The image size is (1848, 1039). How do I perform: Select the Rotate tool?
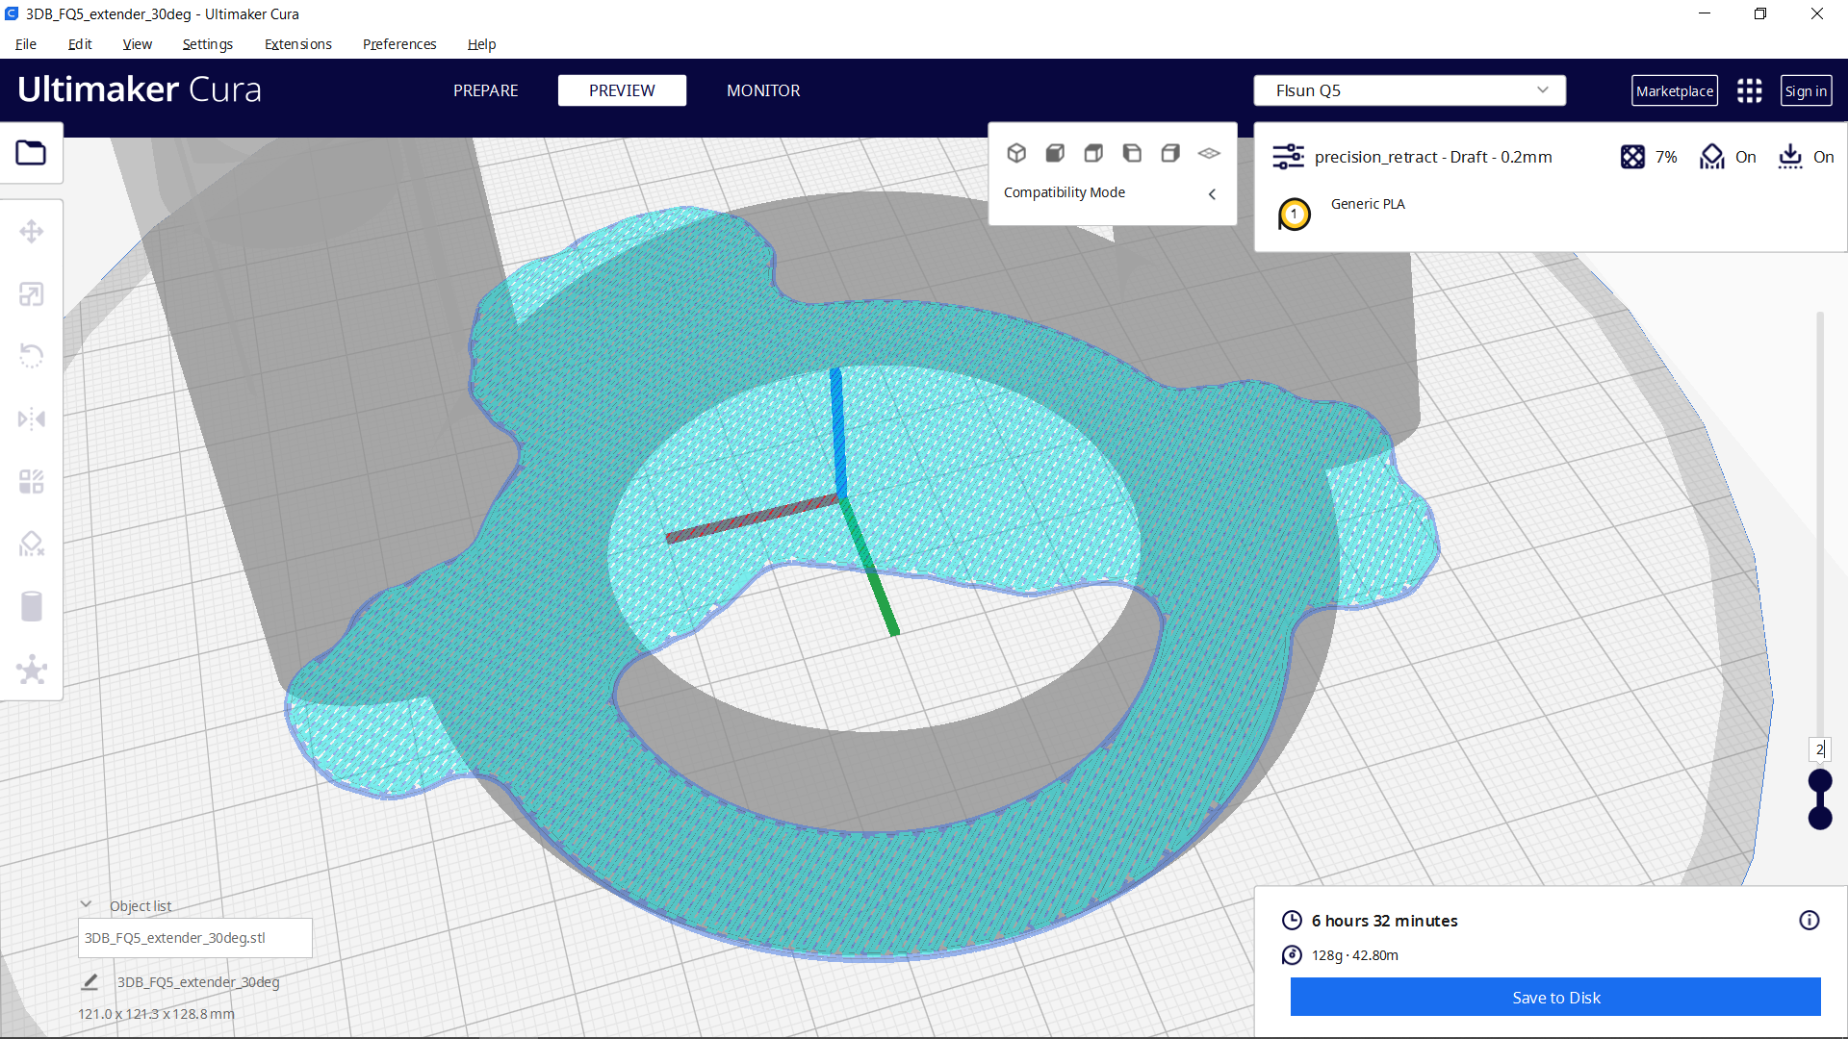tap(32, 355)
